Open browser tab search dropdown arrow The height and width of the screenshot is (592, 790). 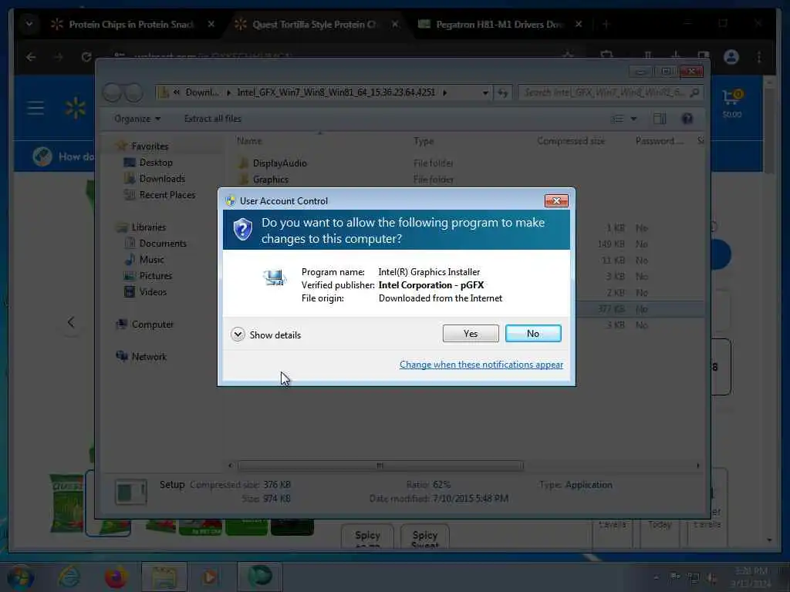29,24
